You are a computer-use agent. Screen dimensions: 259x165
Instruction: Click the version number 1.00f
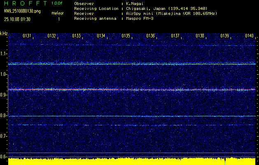click(57, 3)
